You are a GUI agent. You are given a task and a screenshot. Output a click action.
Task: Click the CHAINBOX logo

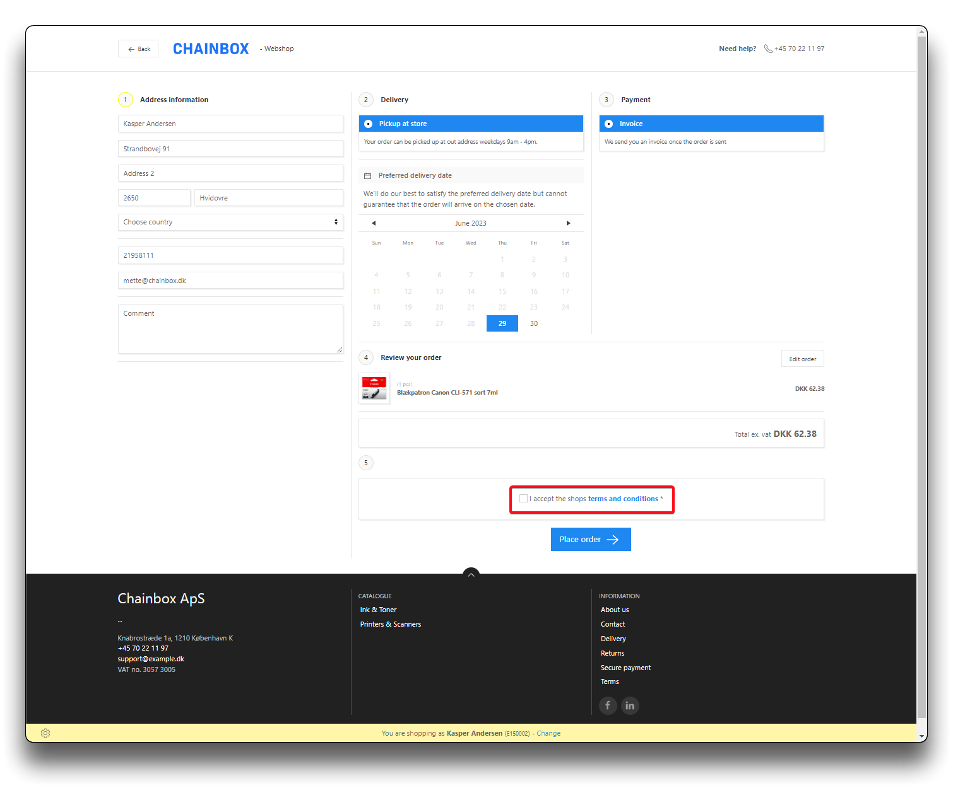pos(211,49)
